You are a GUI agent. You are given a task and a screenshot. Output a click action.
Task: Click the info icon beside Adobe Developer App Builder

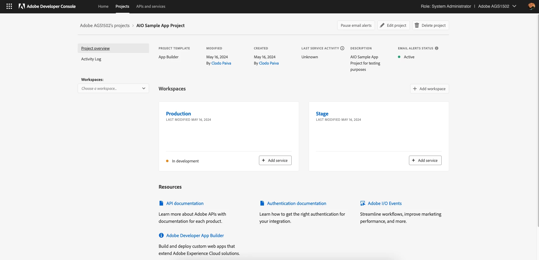tap(161, 235)
